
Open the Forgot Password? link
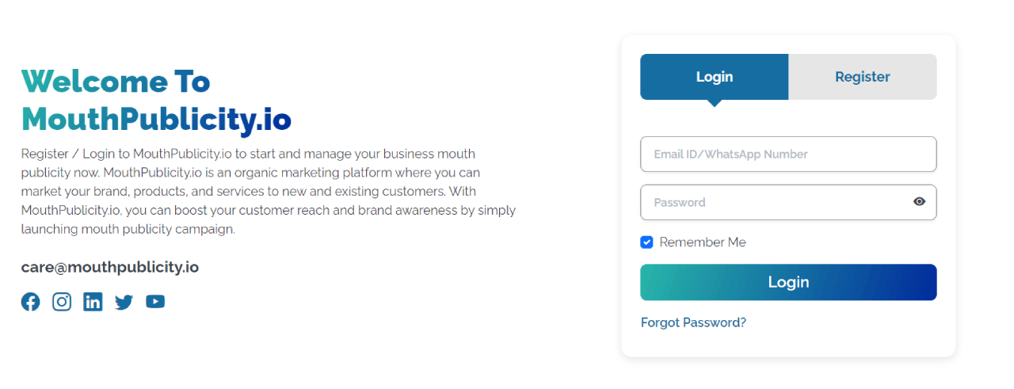coord(693,322)
